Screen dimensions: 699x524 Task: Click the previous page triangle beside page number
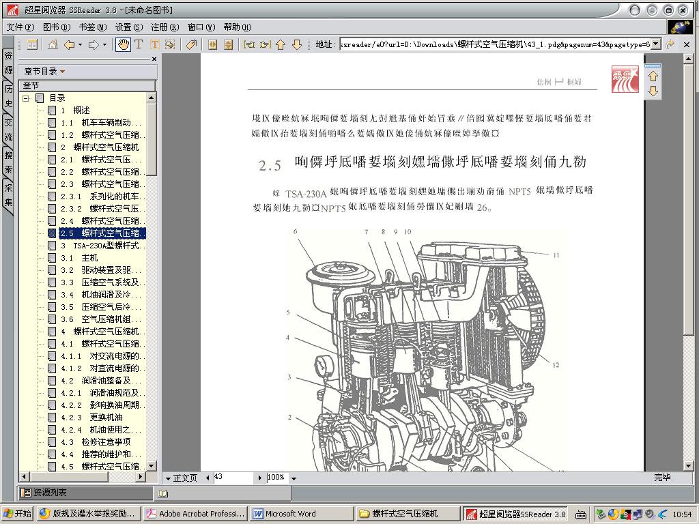click(208, 478)
